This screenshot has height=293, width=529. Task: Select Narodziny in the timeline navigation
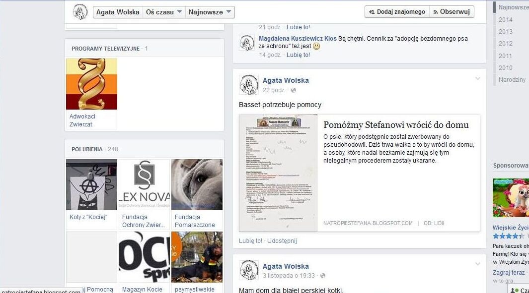[x=512, y=80]
